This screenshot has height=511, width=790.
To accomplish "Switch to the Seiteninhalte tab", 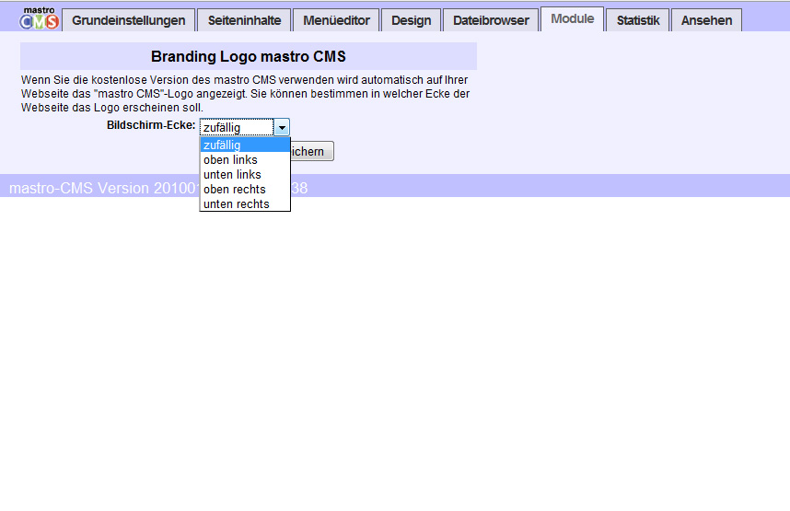I will 244,20.
